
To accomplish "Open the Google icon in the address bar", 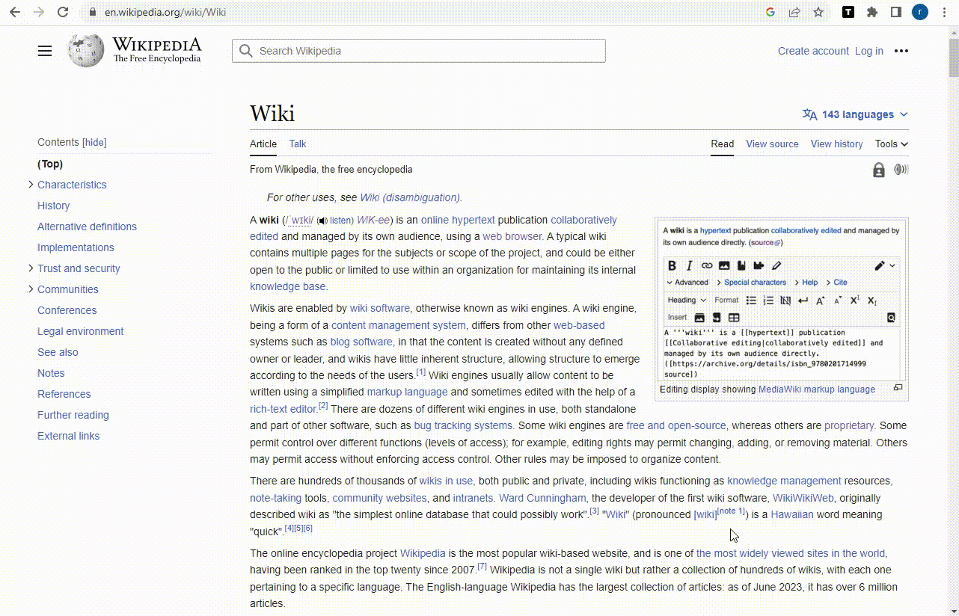I will (x=770, y=12).
